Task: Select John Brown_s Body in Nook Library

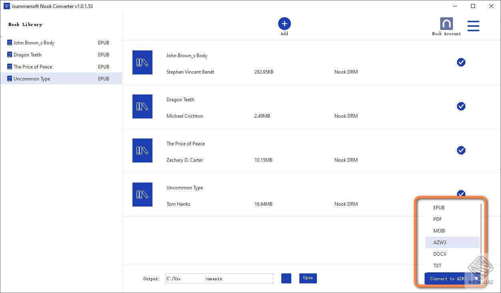Action: tap(61, 43)
